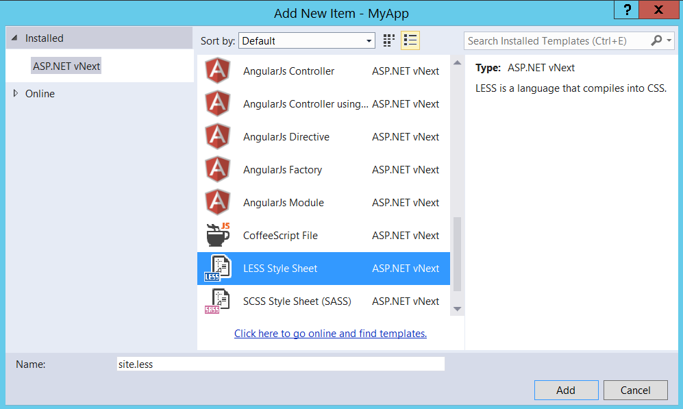Expand the Online tree node
Image resolution: width=683 pixels, height=409 pixels.
16,93
